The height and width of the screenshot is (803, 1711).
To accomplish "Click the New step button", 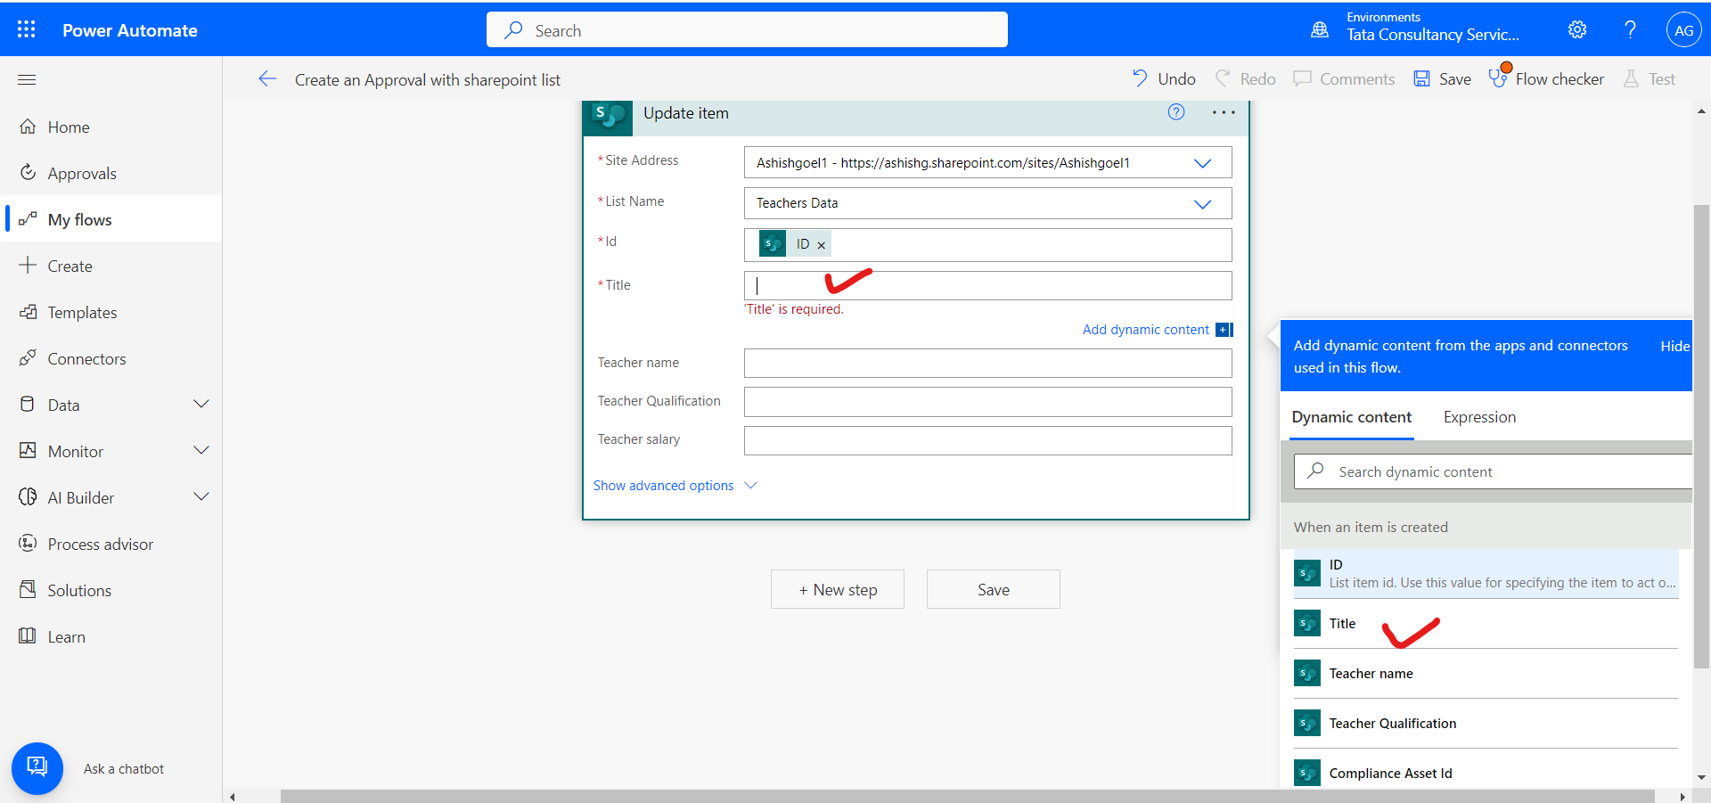I will 837,589.
